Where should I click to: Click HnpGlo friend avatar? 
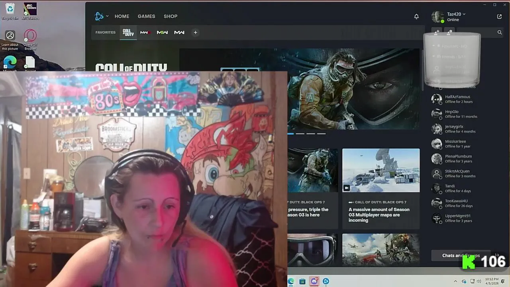(x=437, y=114)
